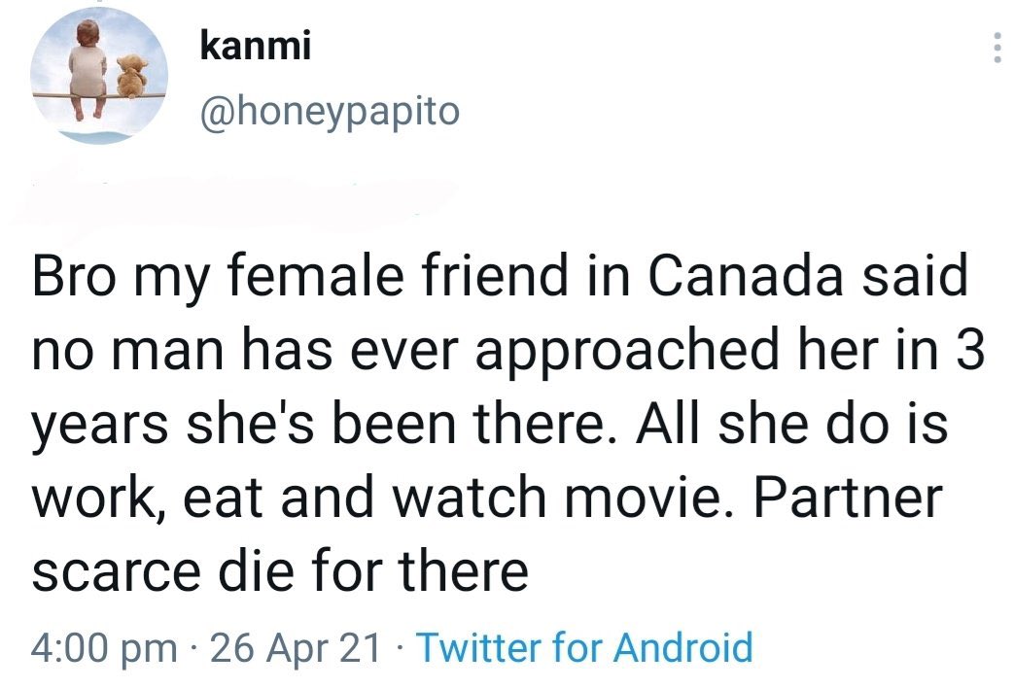Click the baby figure in the avatar
Image resolution: width=1014 pixels, height=688 pixels.
coord(87,70)
